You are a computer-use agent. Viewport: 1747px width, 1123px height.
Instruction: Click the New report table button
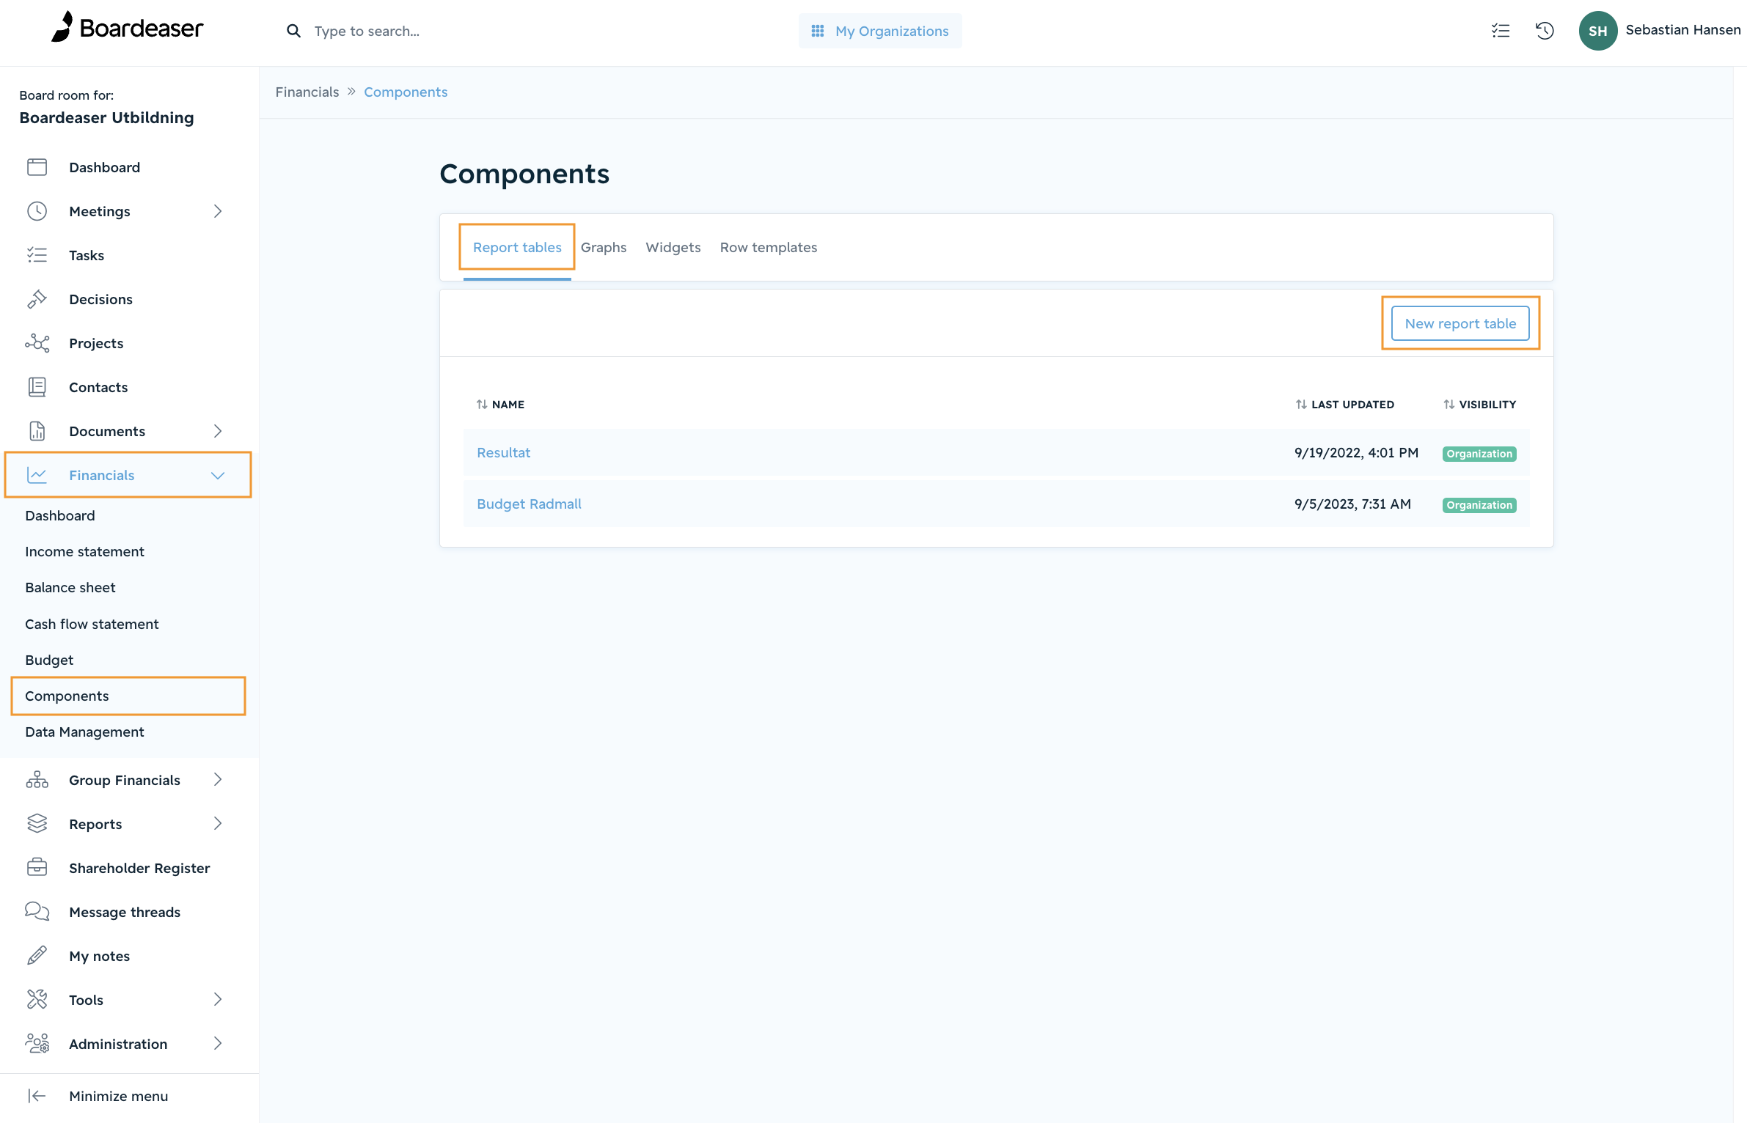1460,323
